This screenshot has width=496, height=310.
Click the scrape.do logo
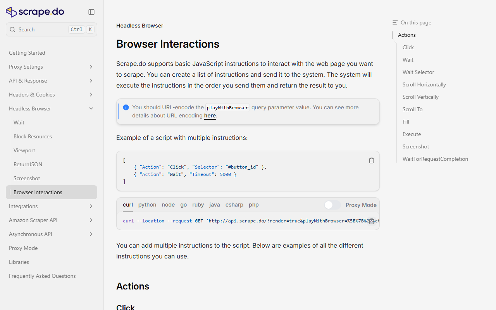click(x=34, y=12)
